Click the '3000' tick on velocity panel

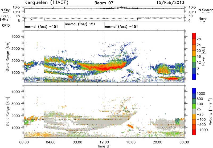tap(16, 104)
